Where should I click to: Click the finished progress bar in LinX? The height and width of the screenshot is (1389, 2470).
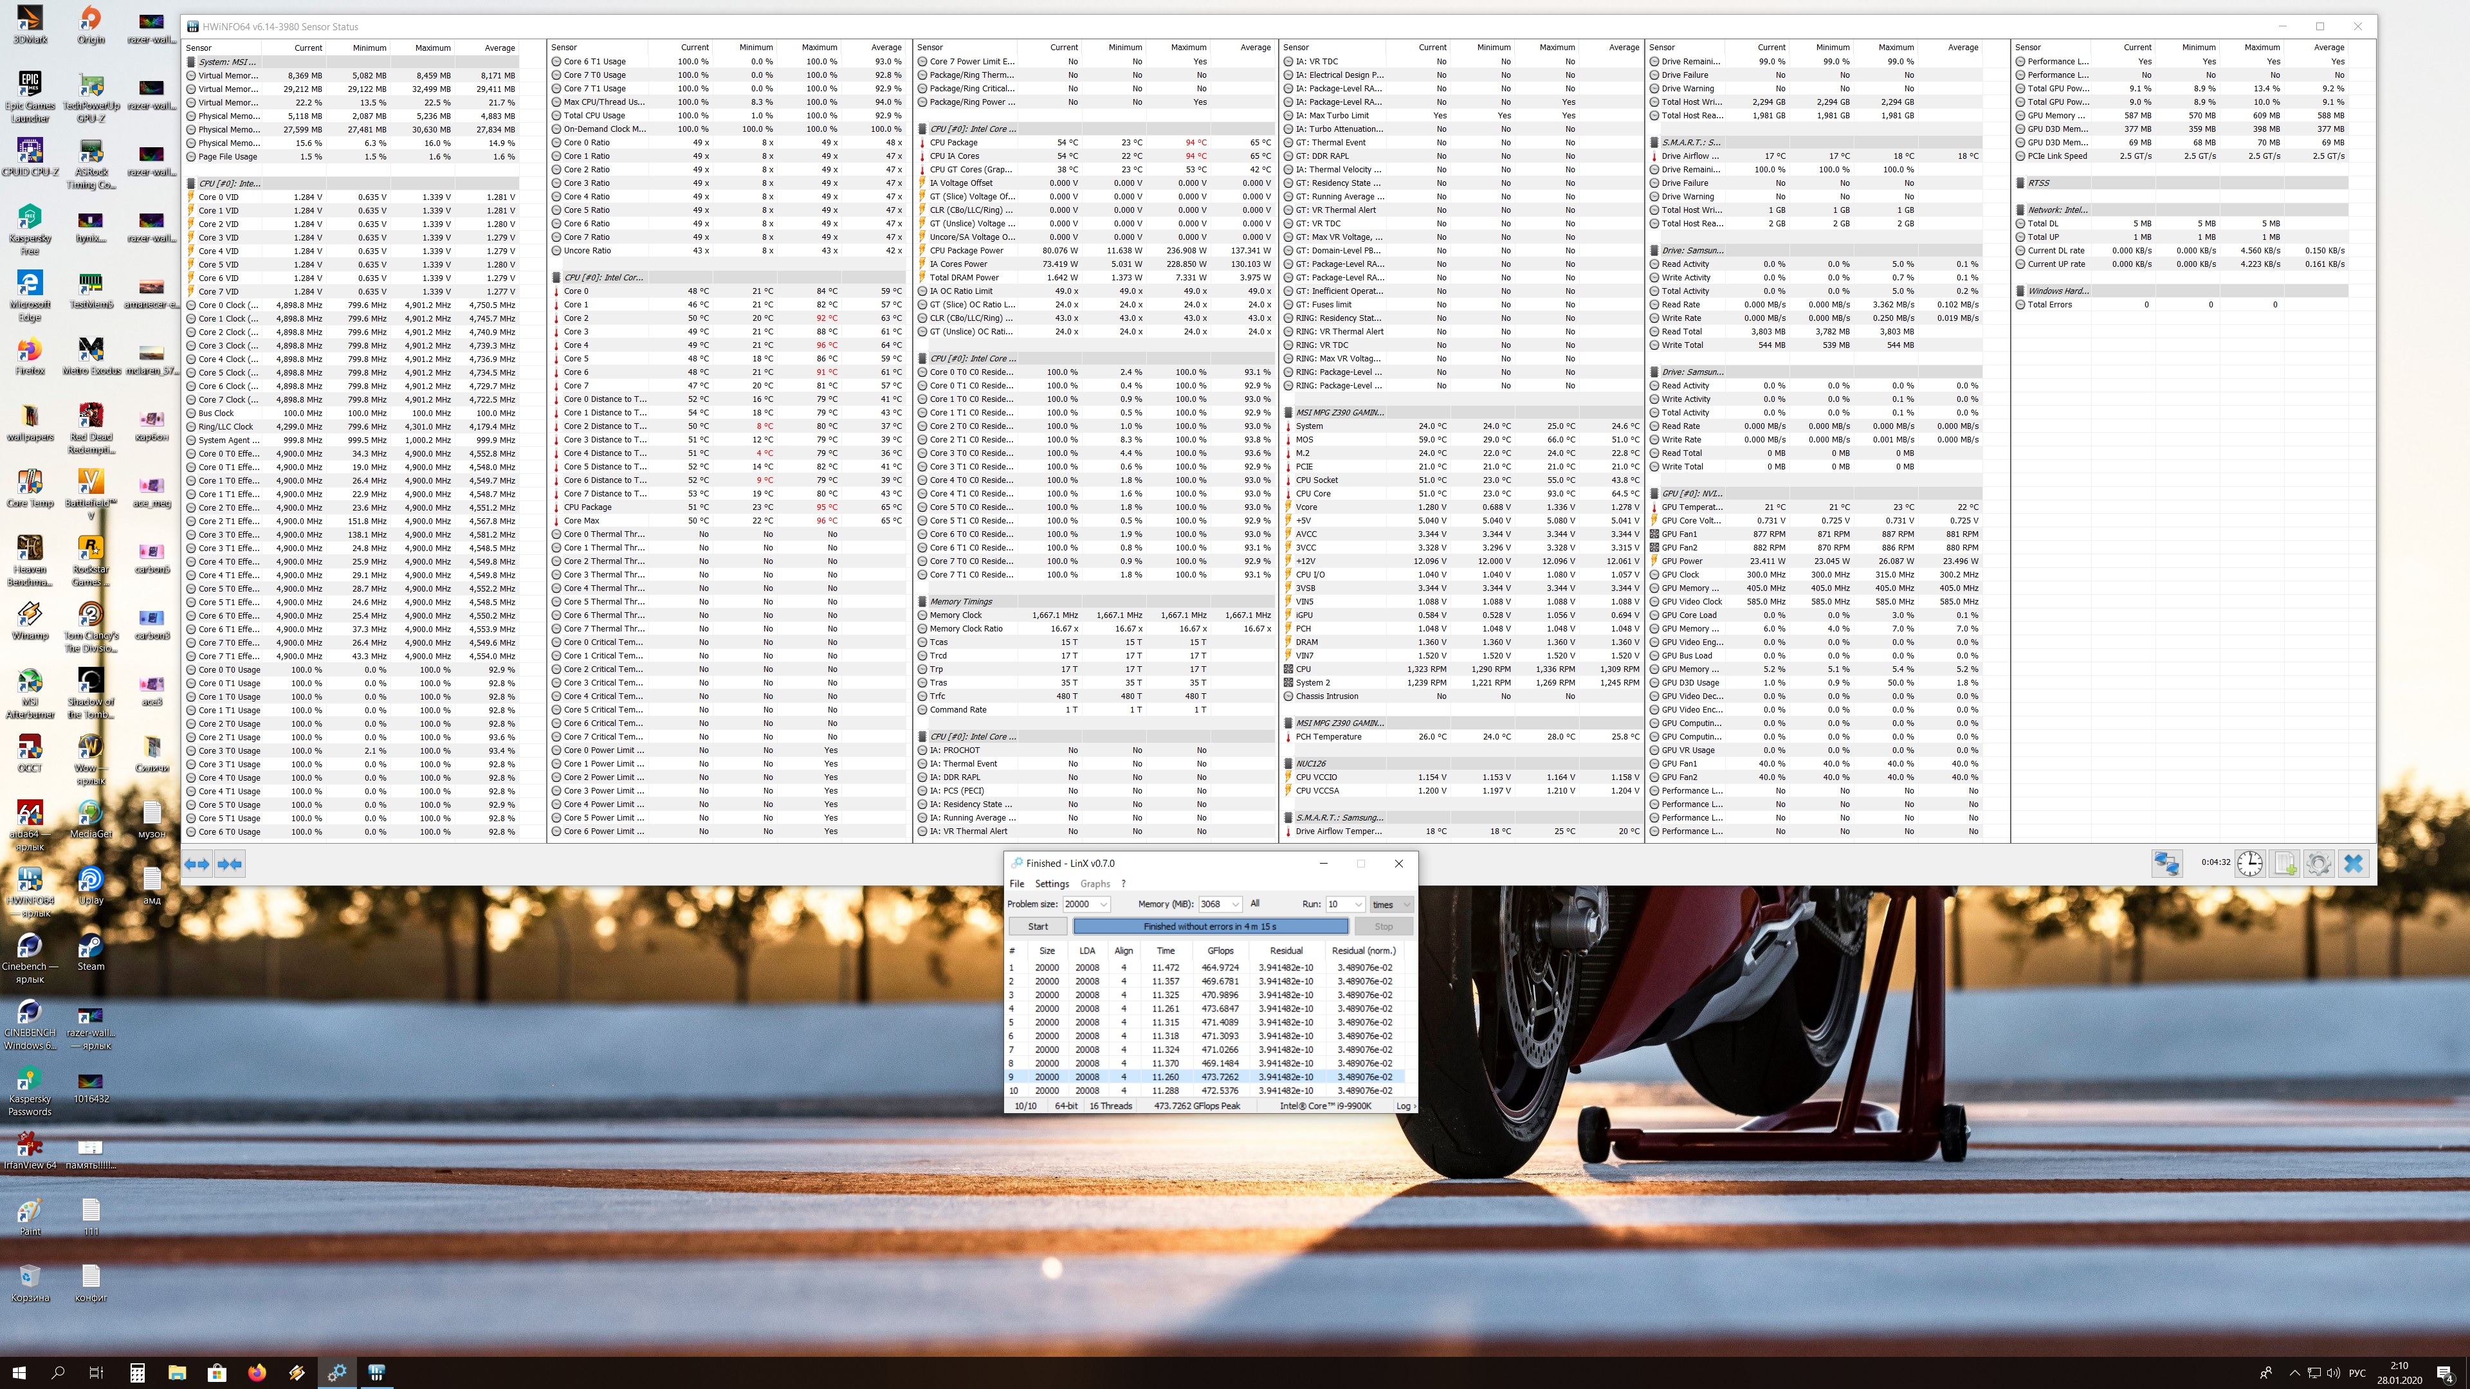[x=1210, y=926]
